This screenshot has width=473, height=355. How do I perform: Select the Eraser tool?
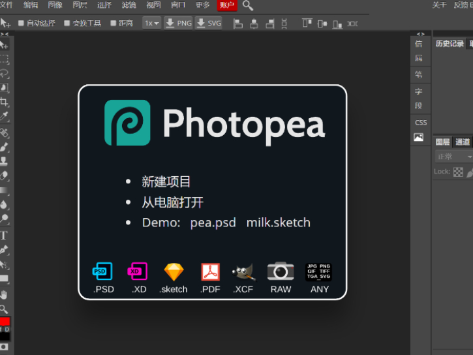tap(4, 176)
